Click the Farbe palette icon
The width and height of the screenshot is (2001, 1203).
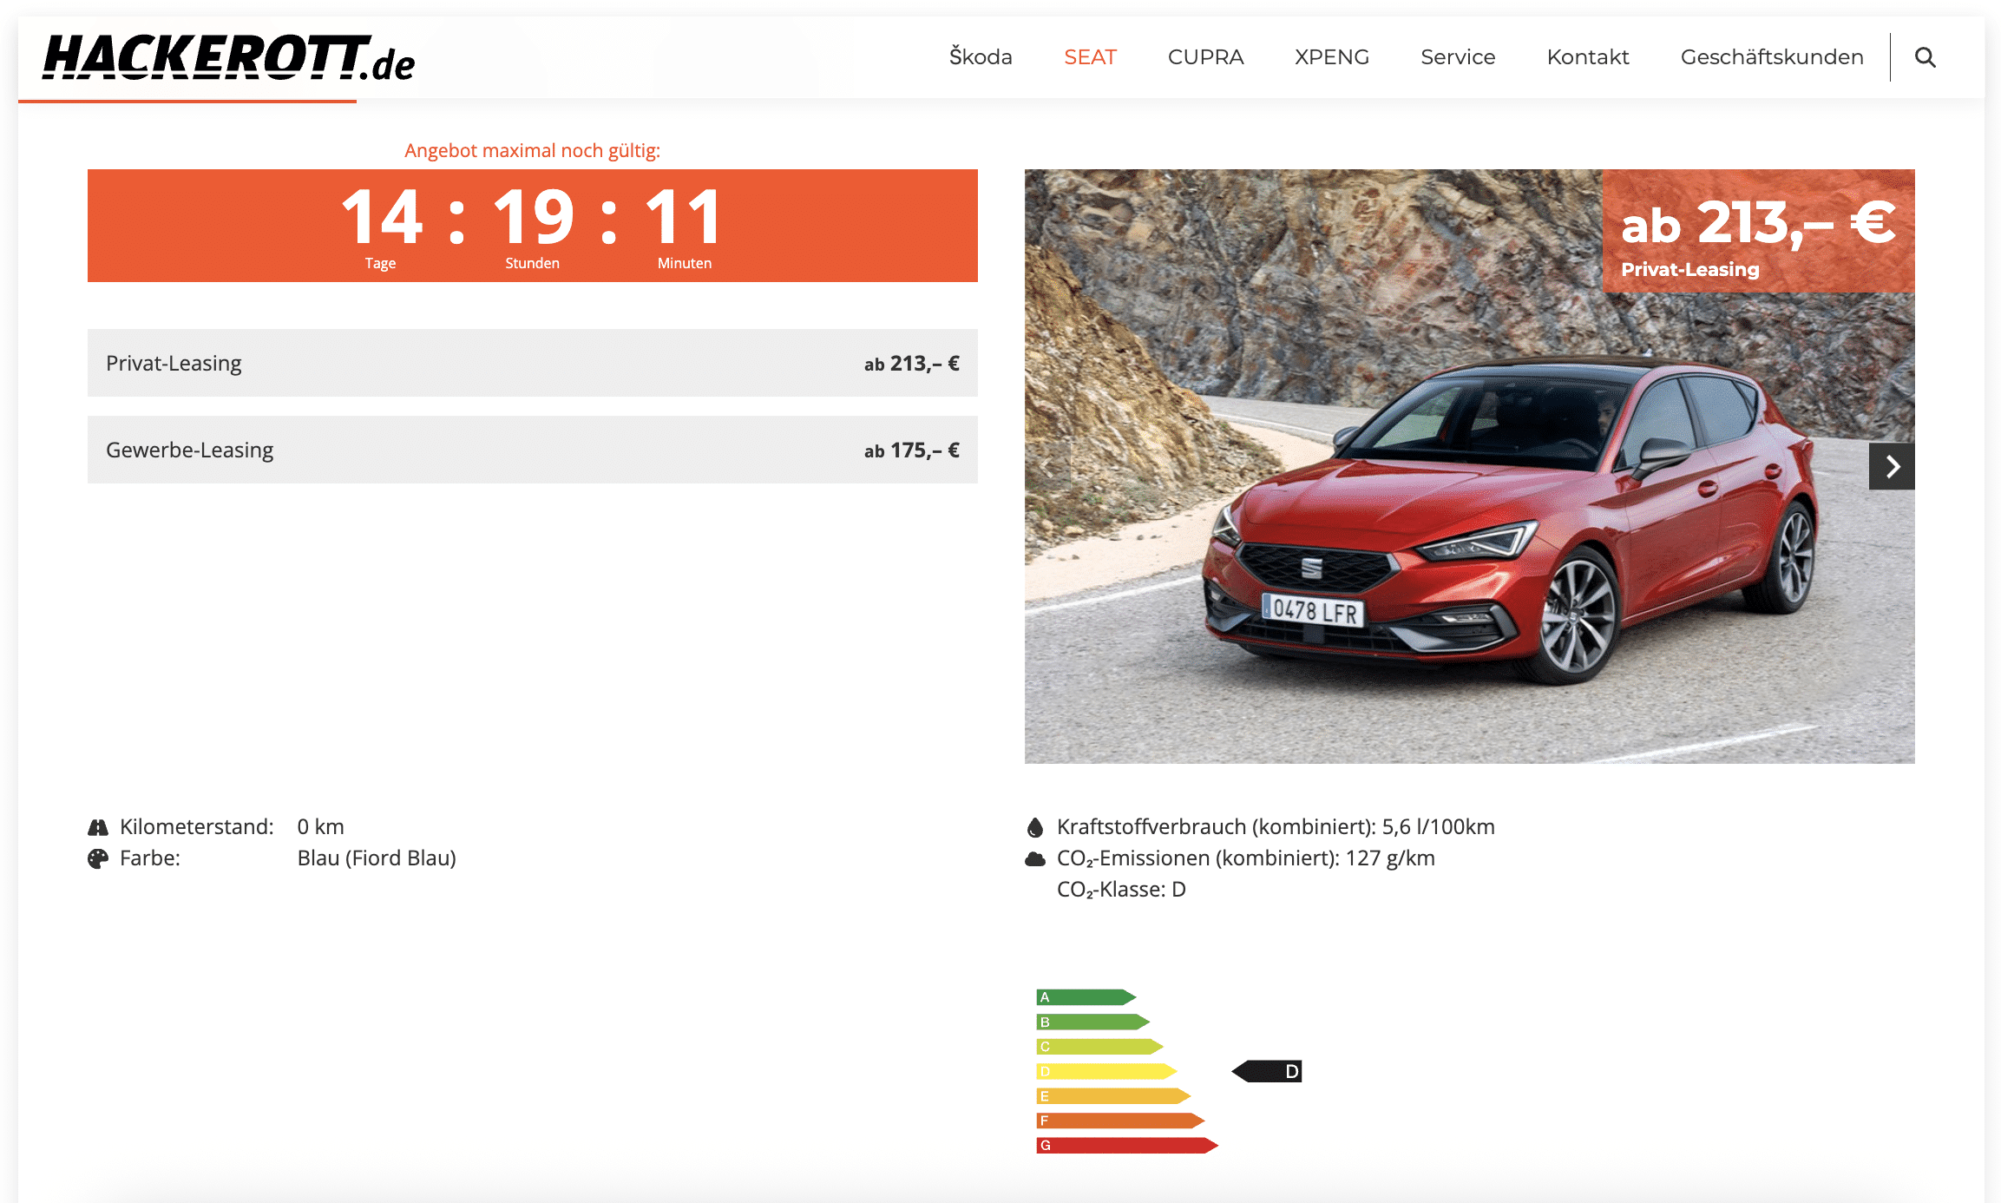pyautogui.click(x=98, y=858)
